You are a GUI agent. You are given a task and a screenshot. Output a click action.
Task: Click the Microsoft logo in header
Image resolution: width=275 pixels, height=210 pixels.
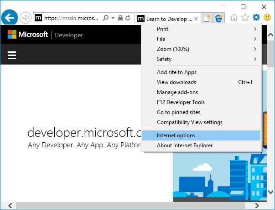(28, 34)
